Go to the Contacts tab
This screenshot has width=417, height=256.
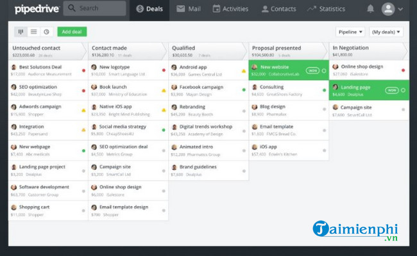(278, 9)
